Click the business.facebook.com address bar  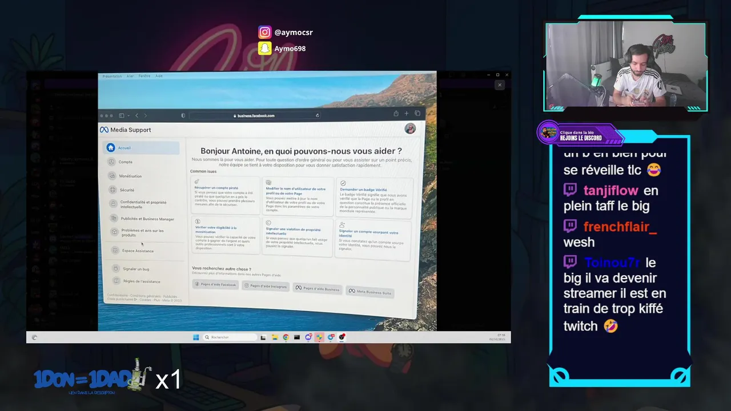255,115
